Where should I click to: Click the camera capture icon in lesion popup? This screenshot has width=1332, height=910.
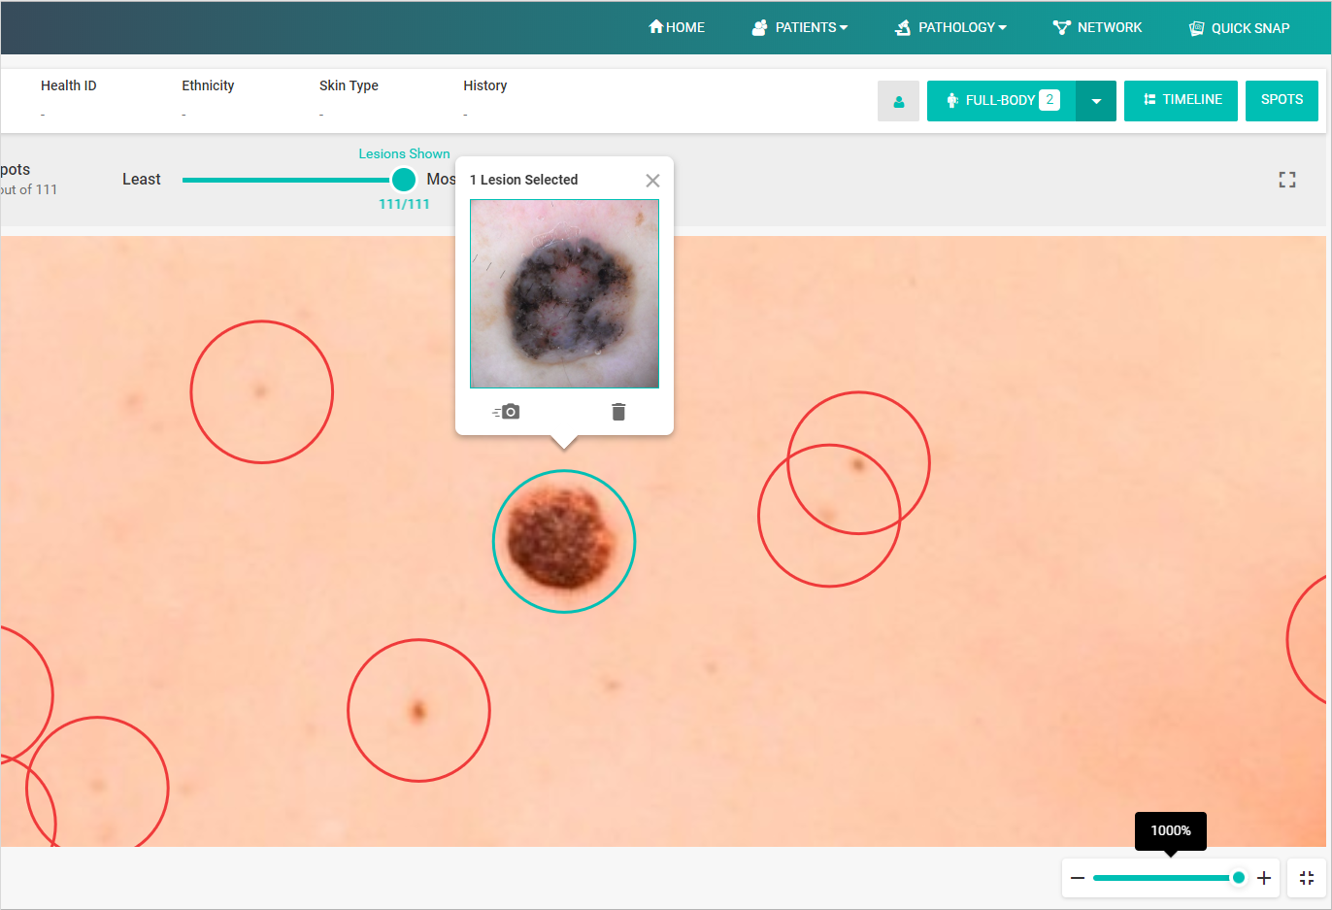pyautogui.click(x=506, y=412)
